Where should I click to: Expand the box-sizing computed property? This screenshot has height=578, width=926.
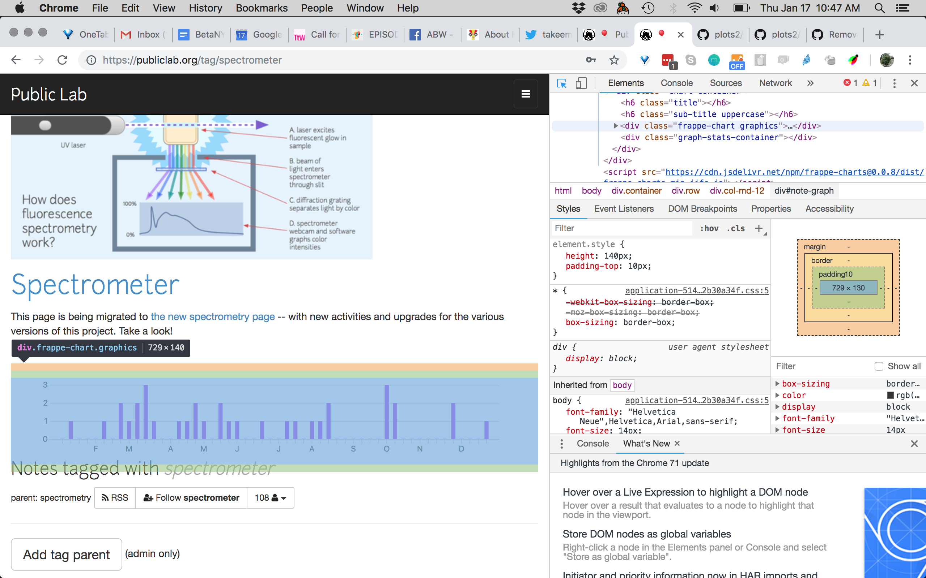click(778, 384)
